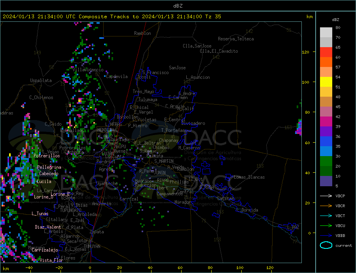
Task: Select the bright green 20–30 dBZ swatch
Action: 326,161
